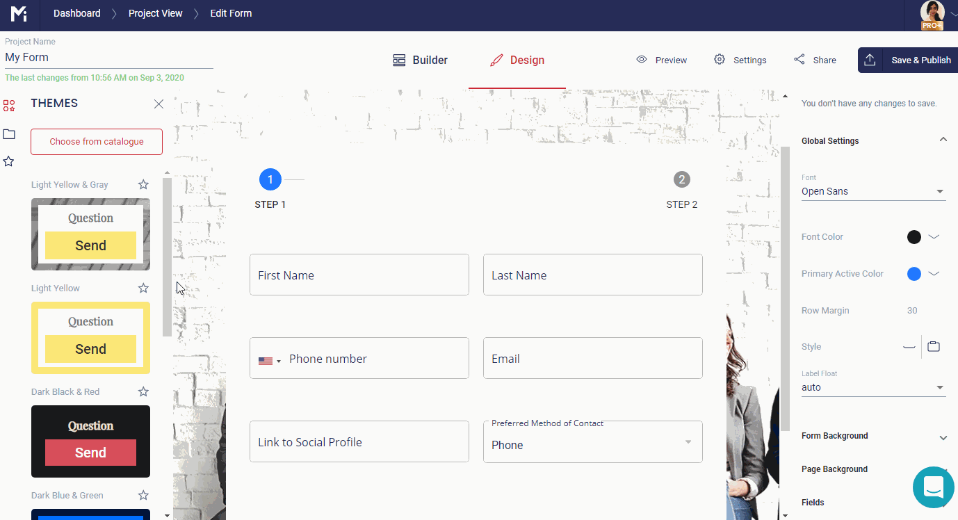Click the Link to Social Profile field

(359, 441)
